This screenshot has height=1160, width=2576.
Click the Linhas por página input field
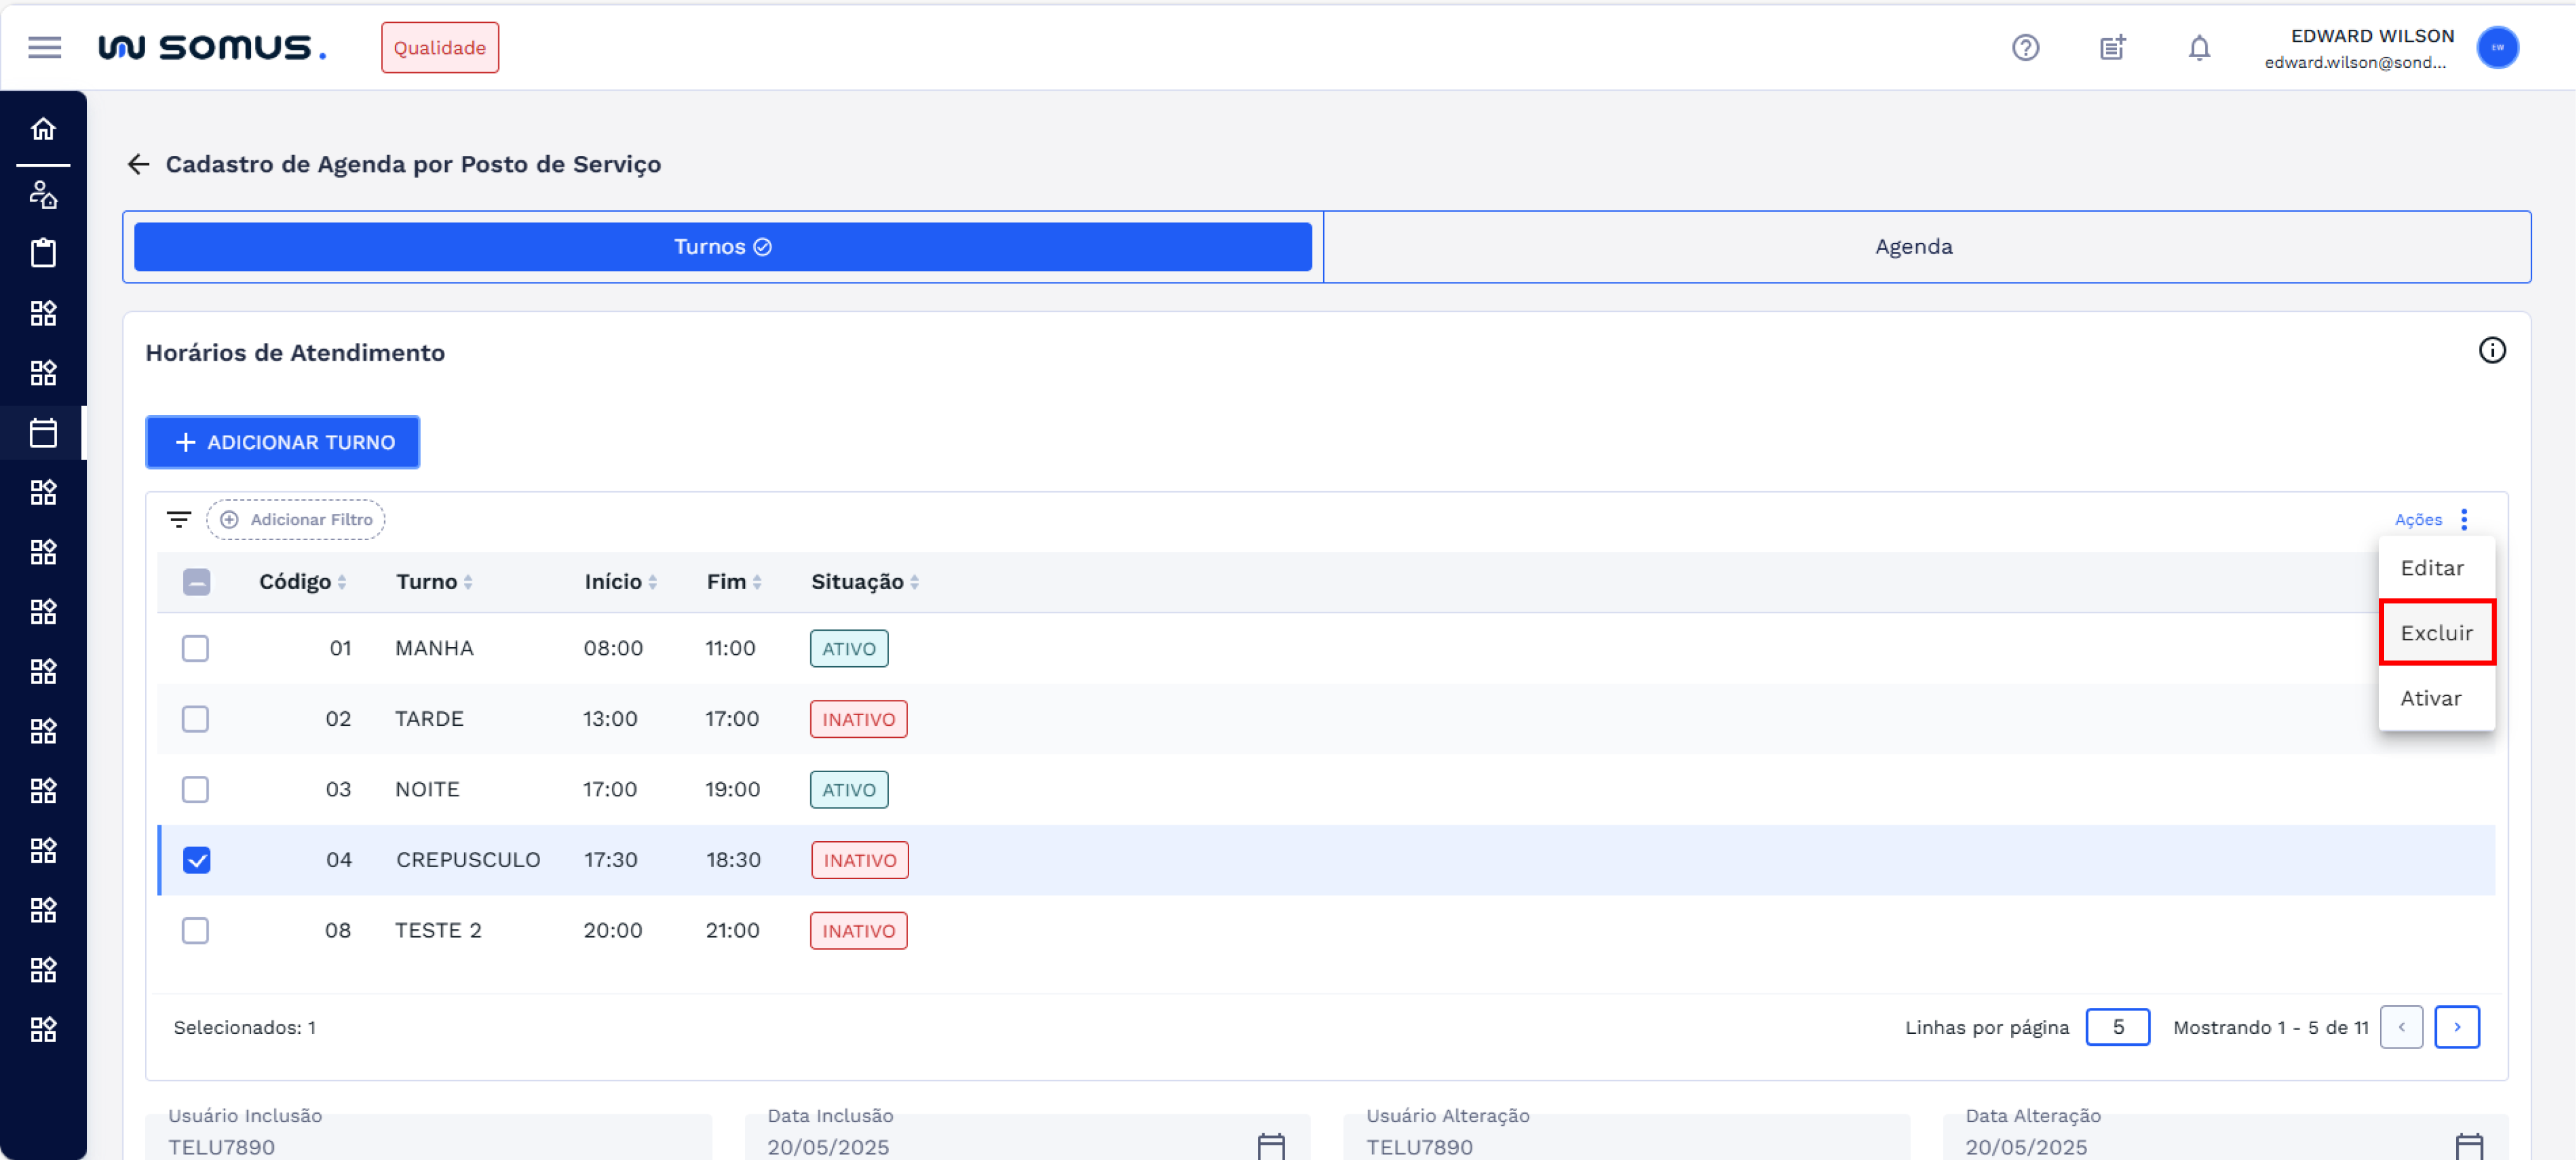click(2117, 1027)
